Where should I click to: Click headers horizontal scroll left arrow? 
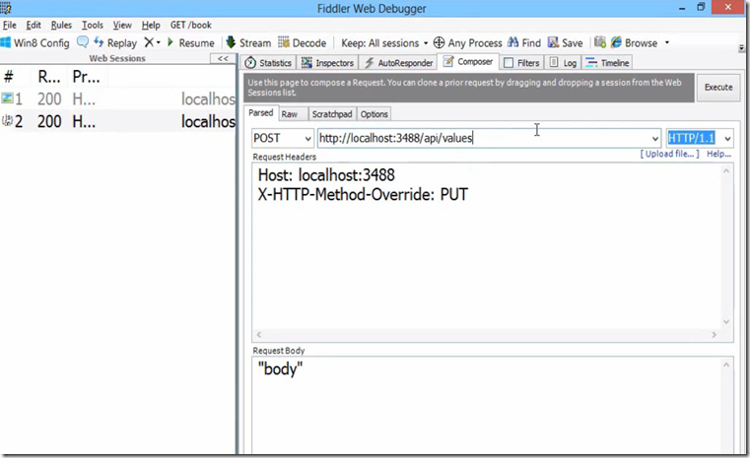259,335
